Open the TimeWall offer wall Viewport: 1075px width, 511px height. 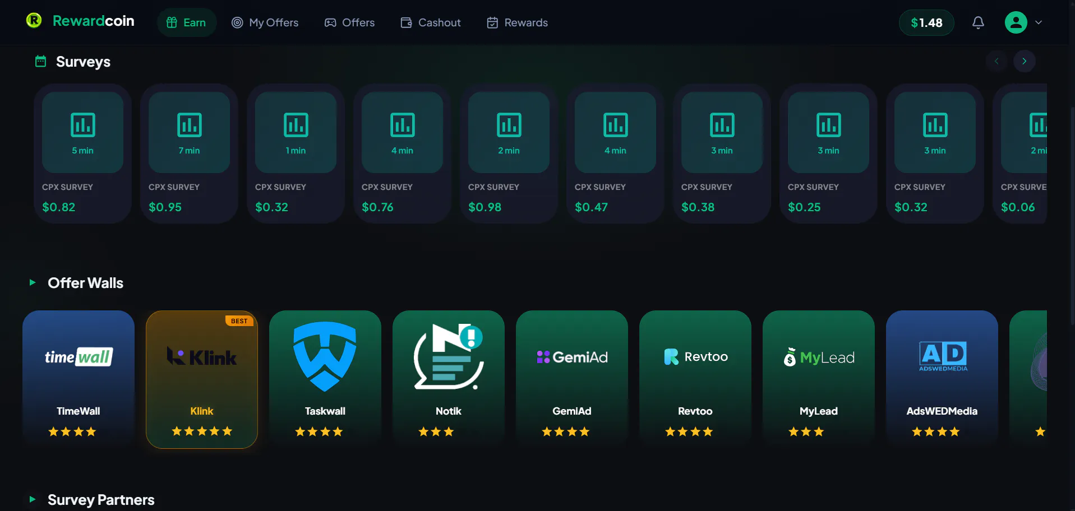(79, 379)
